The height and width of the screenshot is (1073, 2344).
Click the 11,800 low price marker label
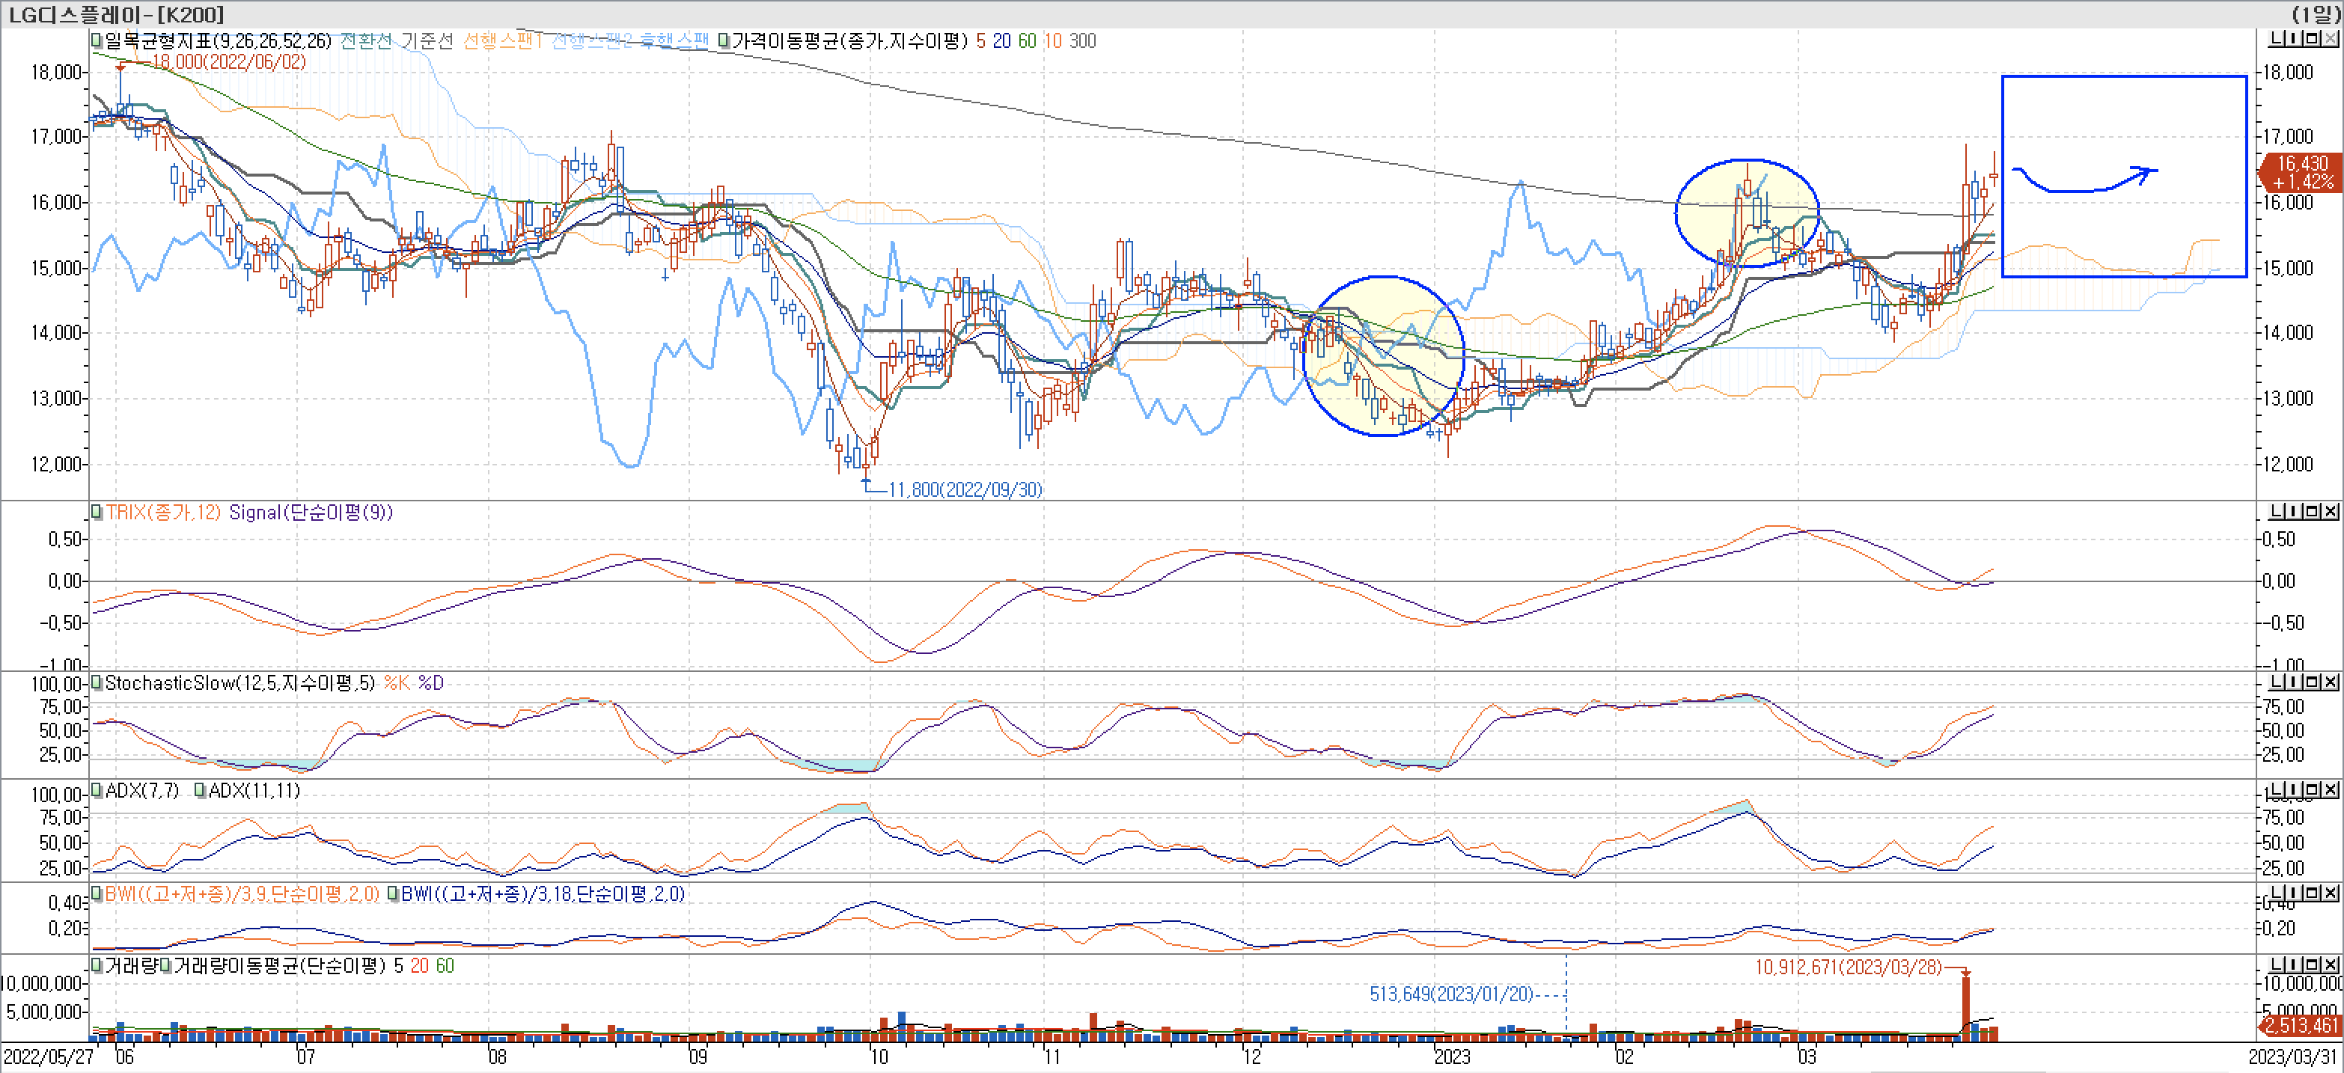coord(965,489)
